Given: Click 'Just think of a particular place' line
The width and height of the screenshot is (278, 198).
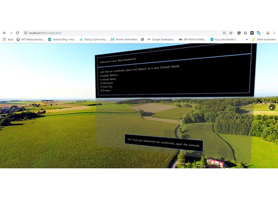Looking at the screenshot, I should pos(140,69).
